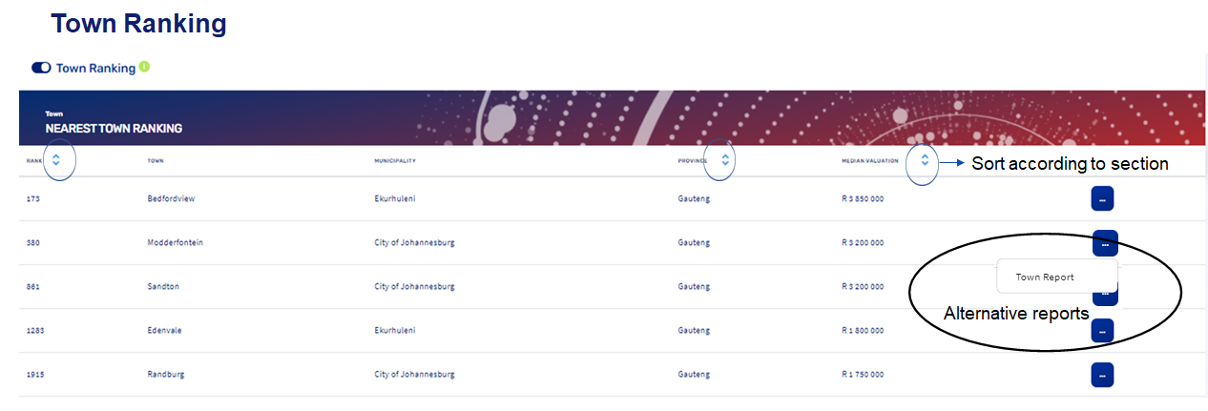Click the Nearest Town Ranking banner heading
The image size is (1208, 411).
[x=114, y=128]
